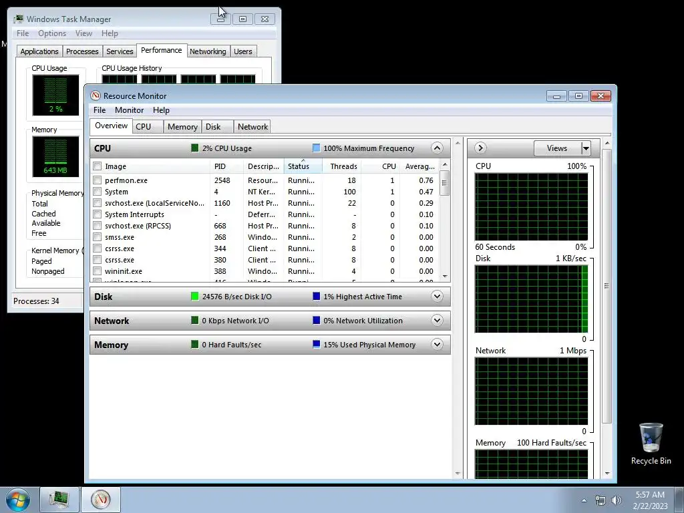This screenshot has height=513, width=684.
Task: Click the main pane scrollbar up arrow
Action: pos(458,143)
